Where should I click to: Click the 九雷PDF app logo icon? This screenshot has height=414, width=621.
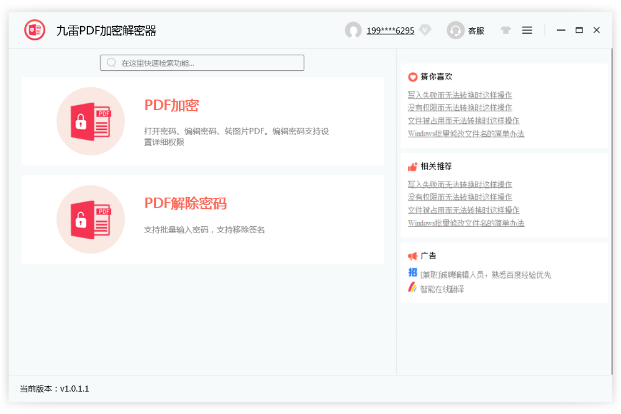pos(35,30)
